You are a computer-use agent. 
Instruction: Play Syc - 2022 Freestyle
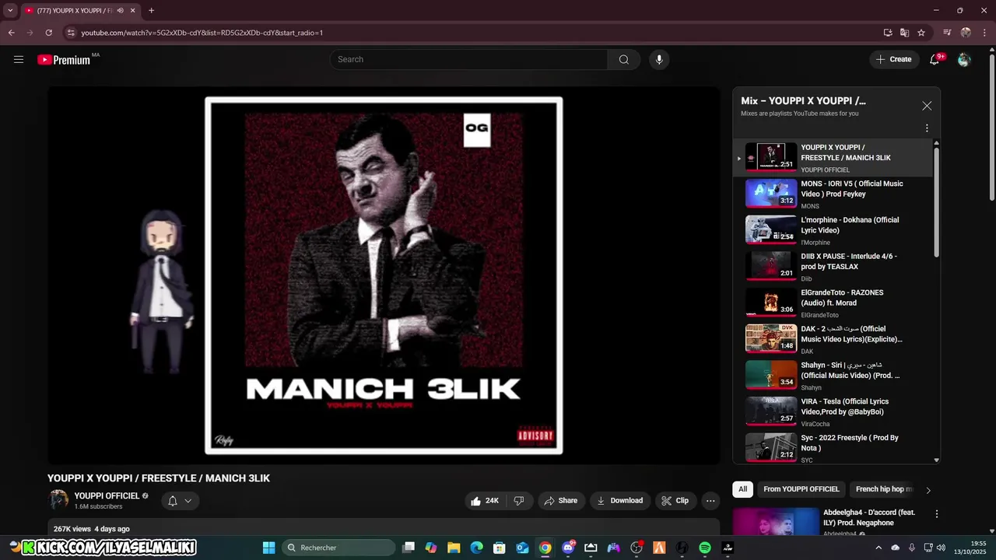click(x=832, y=447)
